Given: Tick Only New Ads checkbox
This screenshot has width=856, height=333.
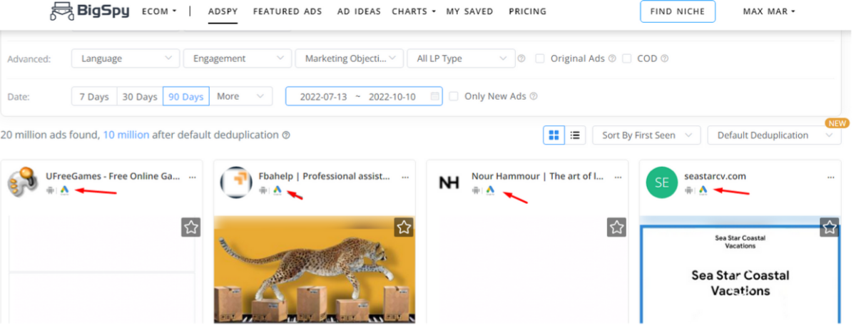Looking at the screenshot, I should click(x=454, y=96).
